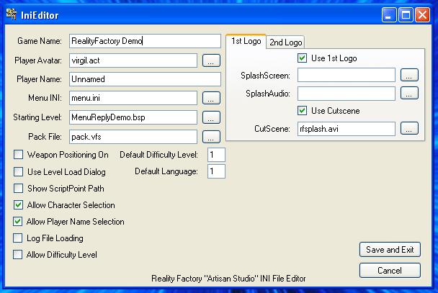Image resolution: width=438 pixels, height=293 pixels.
Task: Click the Cancel button
Action: 390,271
